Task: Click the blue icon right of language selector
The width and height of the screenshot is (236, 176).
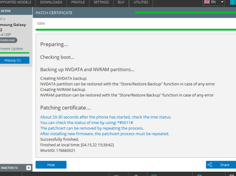Action: 232,2
